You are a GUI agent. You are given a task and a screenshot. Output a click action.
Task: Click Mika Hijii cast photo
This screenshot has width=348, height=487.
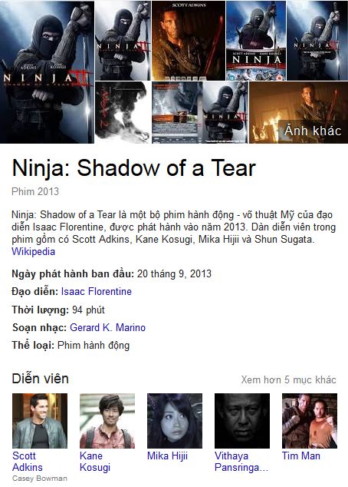[175, 421]
